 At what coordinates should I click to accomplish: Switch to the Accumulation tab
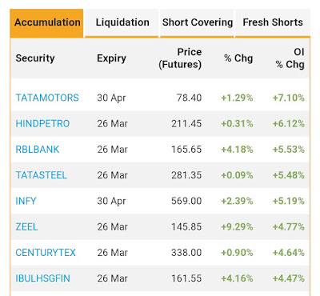[x=47, y=23]
